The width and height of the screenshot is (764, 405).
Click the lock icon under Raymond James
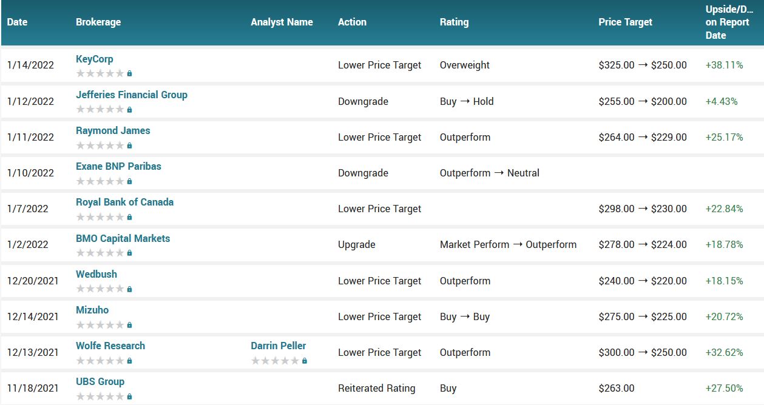point(129,146)
